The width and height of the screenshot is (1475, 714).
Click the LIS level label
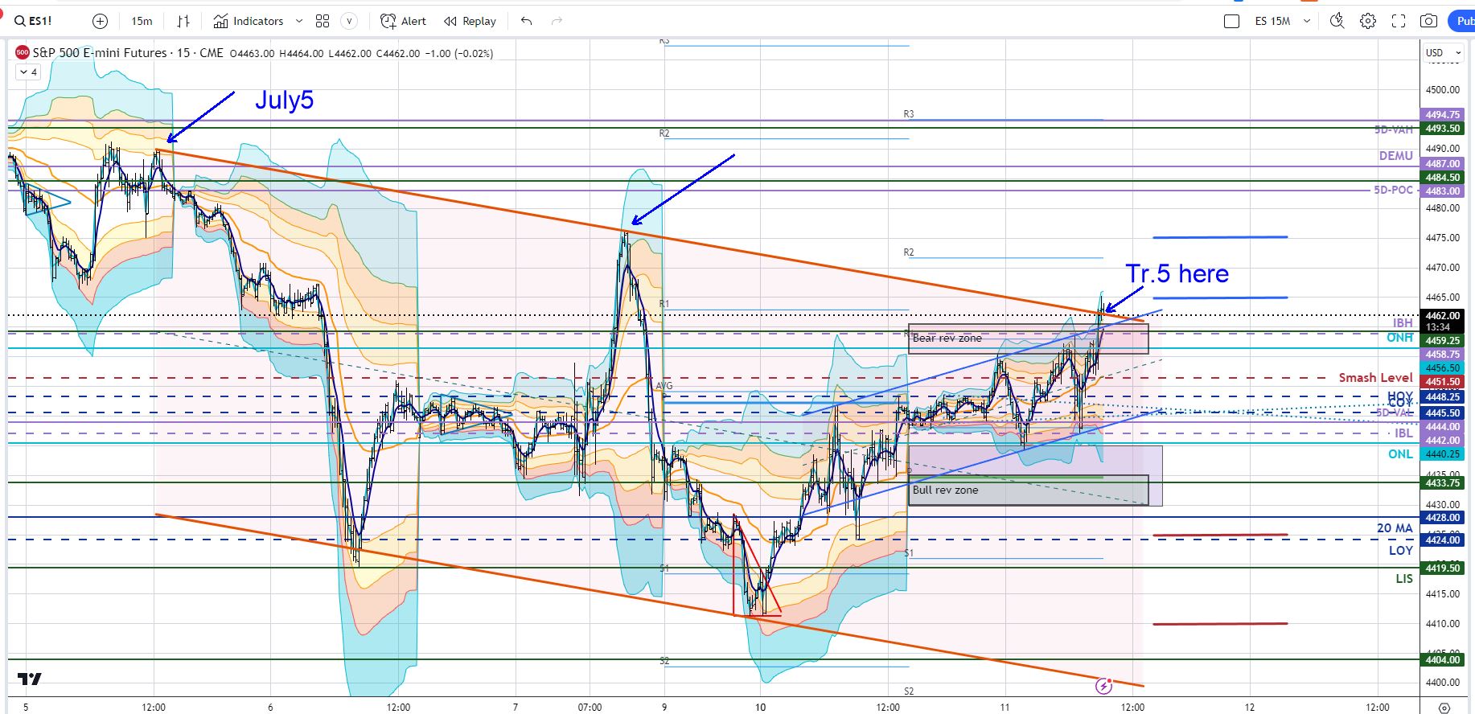1404,579
